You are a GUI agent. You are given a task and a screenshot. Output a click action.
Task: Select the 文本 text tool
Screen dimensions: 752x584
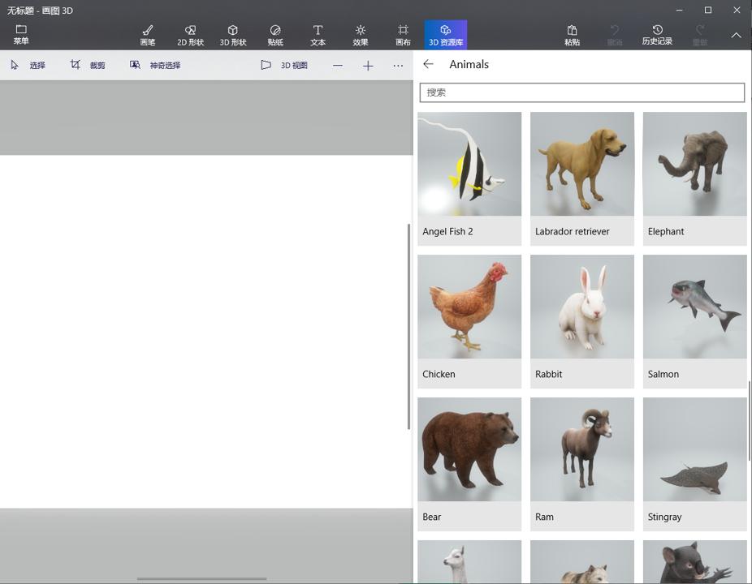pos(318,34)
